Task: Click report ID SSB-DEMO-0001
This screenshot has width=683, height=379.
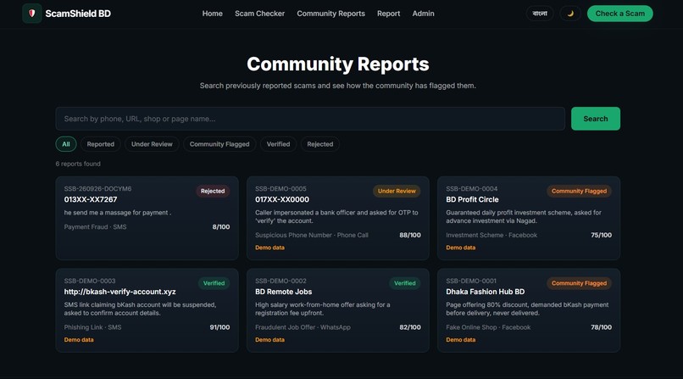Action: pyautogui.click(x=471, y=281)
